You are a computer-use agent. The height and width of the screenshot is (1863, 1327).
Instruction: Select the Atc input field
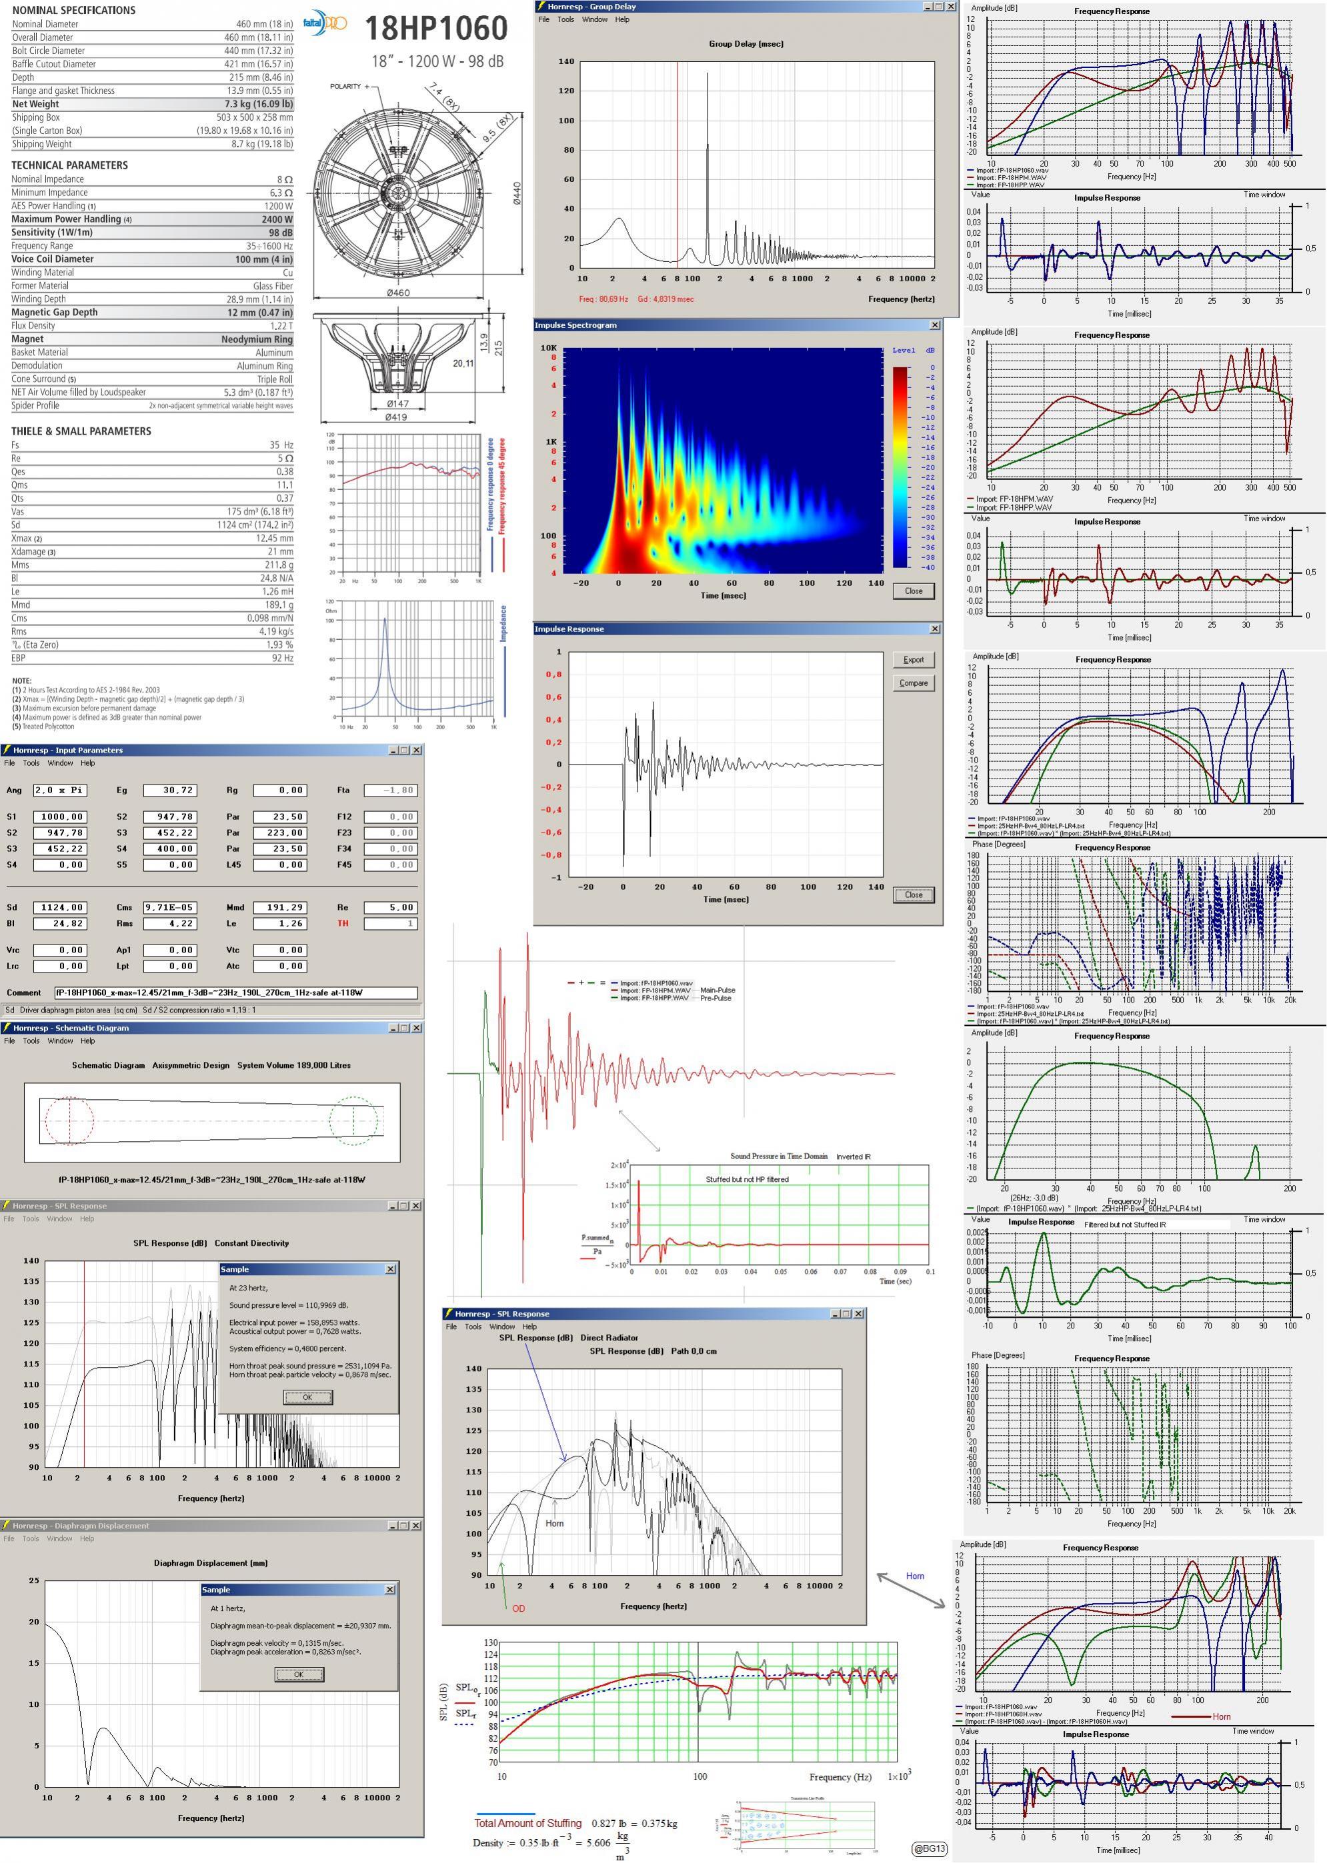tap(280, 966)
